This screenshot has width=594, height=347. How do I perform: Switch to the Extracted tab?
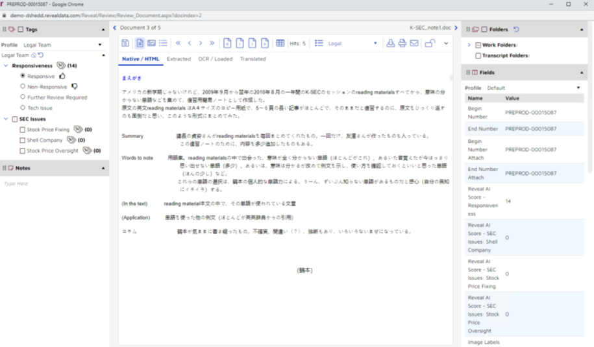click(x=179, y=59)
